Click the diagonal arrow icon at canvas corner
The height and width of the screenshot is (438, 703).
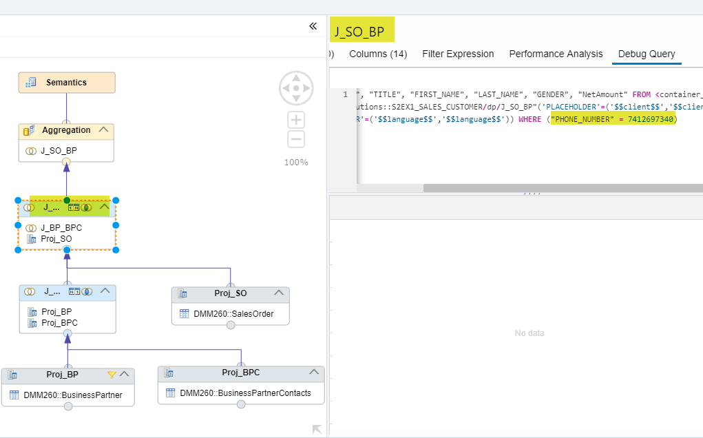317,429
